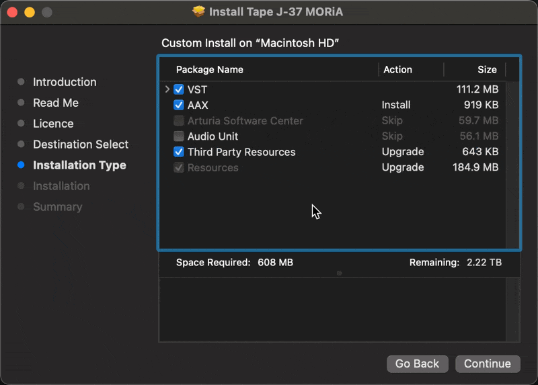Click the Space Required 608 MB value
Viewport: 538px width, 385px height.
276,263
